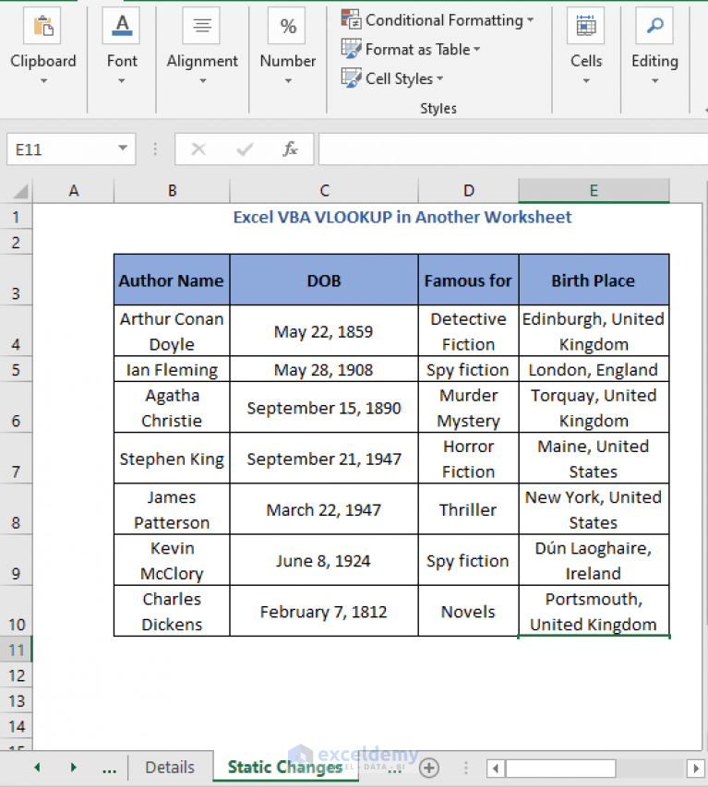Select the 'DOB' header cell
This screenshot has height=787, width=708.
pyautogui.click(x=324, y=280)
